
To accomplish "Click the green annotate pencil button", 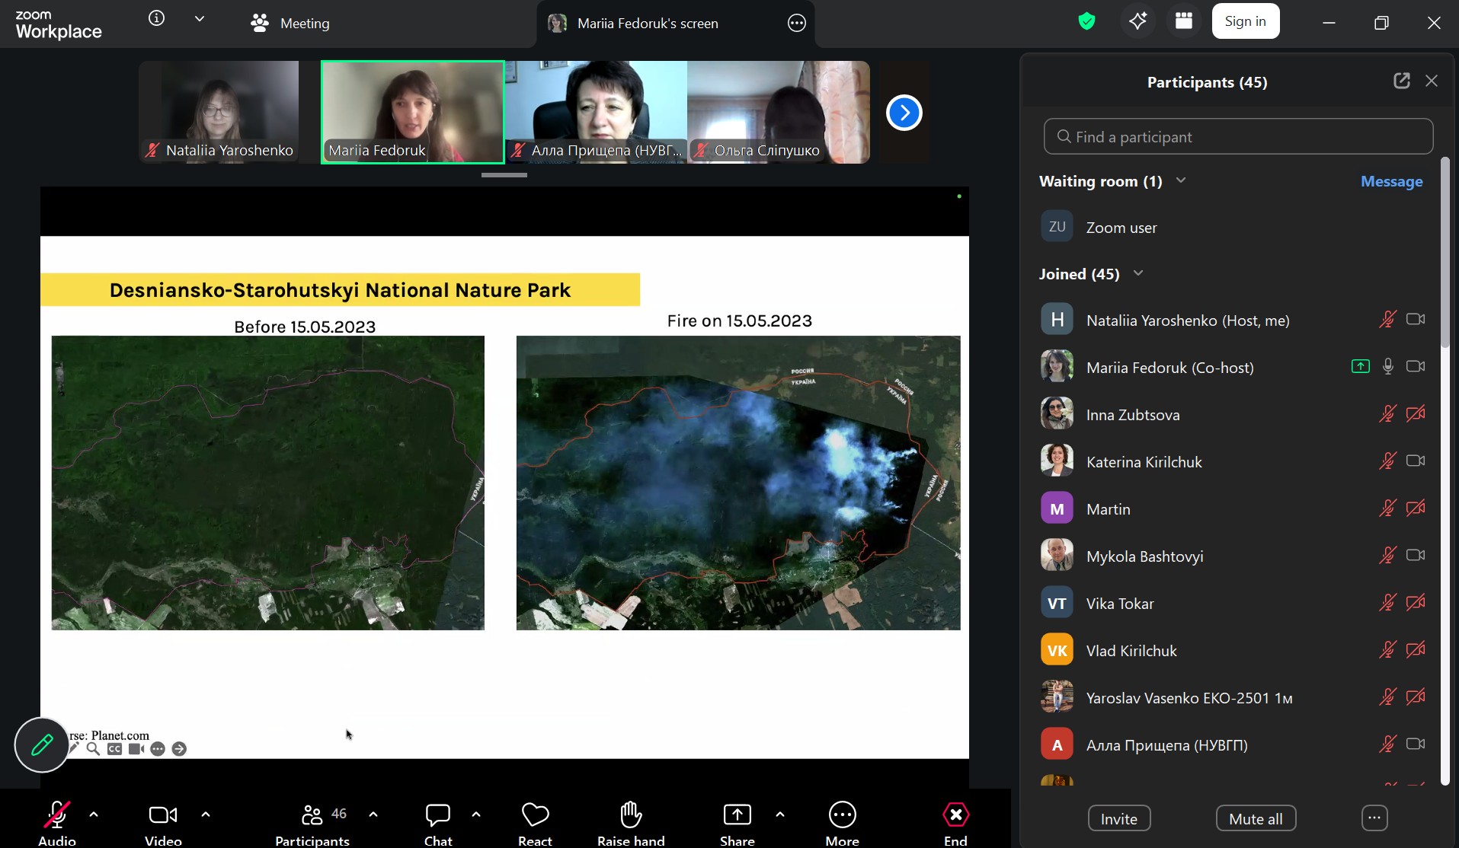I will pyautogui.click(x=42, y=744).
